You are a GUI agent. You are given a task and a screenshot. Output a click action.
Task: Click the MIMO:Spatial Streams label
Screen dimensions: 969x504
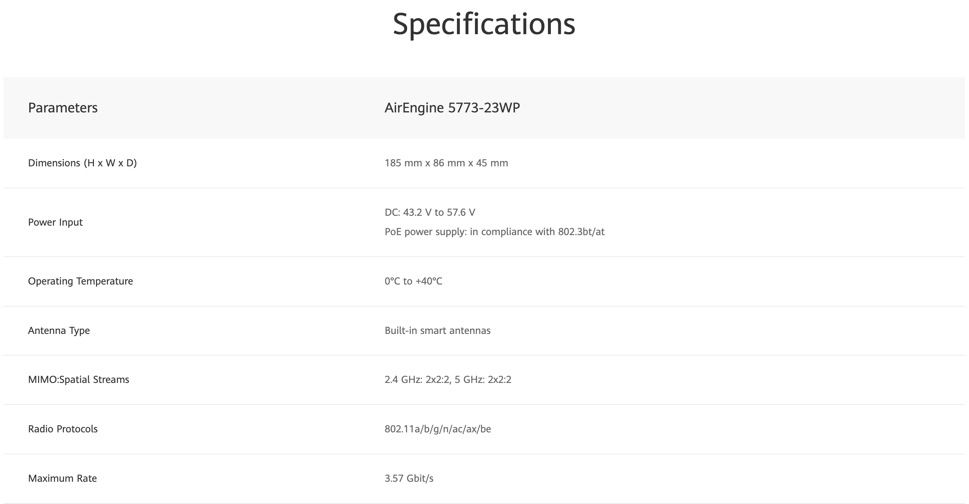(78, 380)
